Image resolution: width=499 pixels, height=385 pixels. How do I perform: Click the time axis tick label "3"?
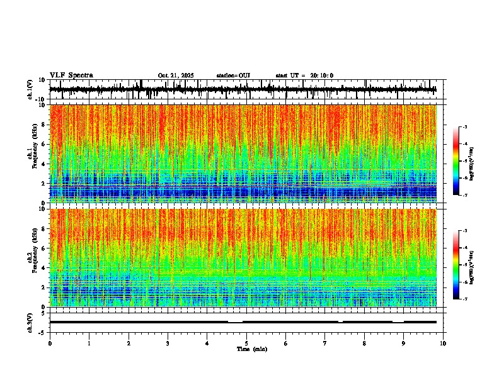pyautogui.click(x=168, y=343)
